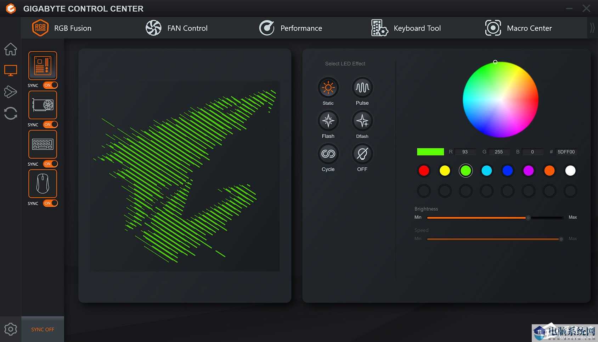Viewport: 598px width, 342px height.
Task: Click the Aorus eagle LED preview
Action: pos(185,176)
